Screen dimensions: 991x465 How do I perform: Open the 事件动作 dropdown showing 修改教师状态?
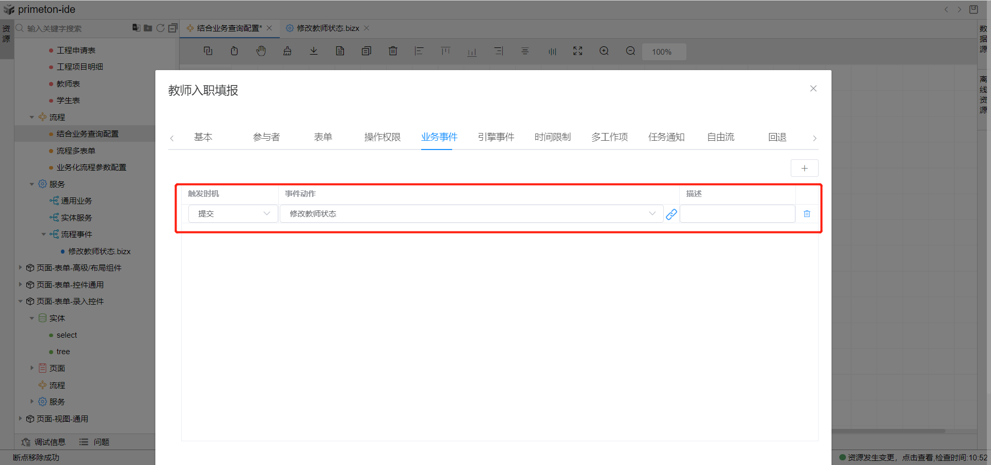pyautogui.click(x=471, y=214)
